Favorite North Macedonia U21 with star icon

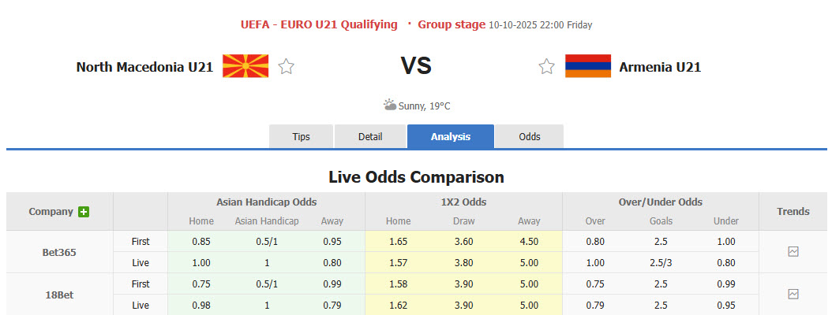(x=287, y=67)
